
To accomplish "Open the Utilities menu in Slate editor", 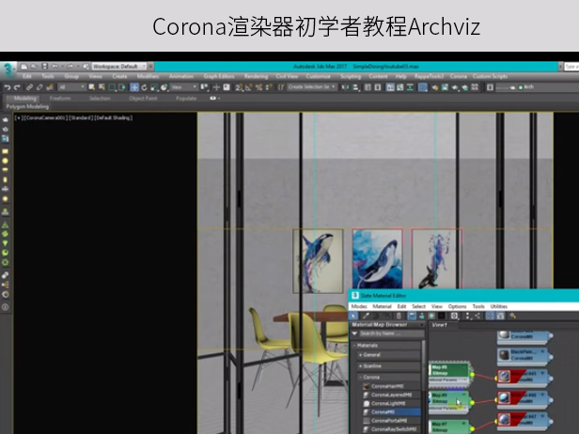I will click(498, 306).
